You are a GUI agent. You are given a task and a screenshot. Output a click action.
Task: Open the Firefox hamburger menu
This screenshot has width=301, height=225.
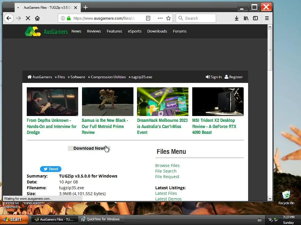pyautogui.click(x=267, y=18)
